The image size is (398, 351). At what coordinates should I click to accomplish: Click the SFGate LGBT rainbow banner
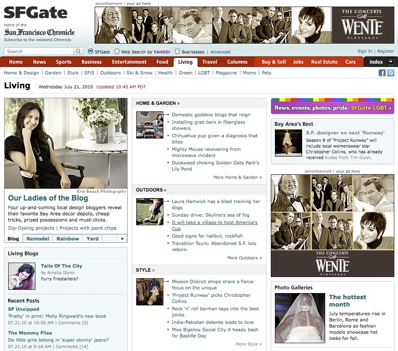pos(333,106)
